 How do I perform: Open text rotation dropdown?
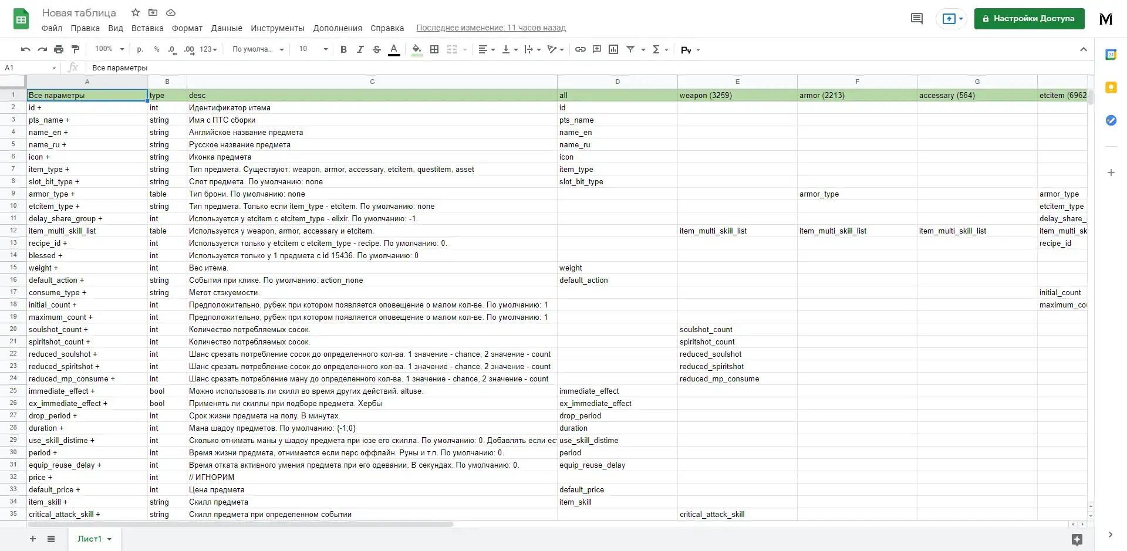click(x=555, y=49)
